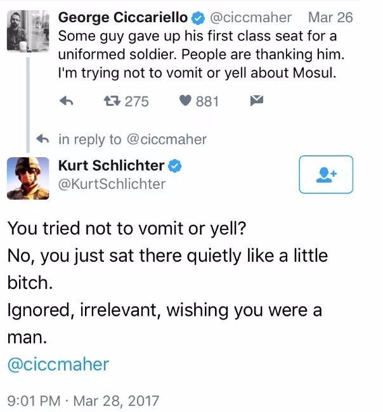Click the small reply arrow beside 'in reply to'
This screenshot has width=383, height=412.
[x=42, y=139]
